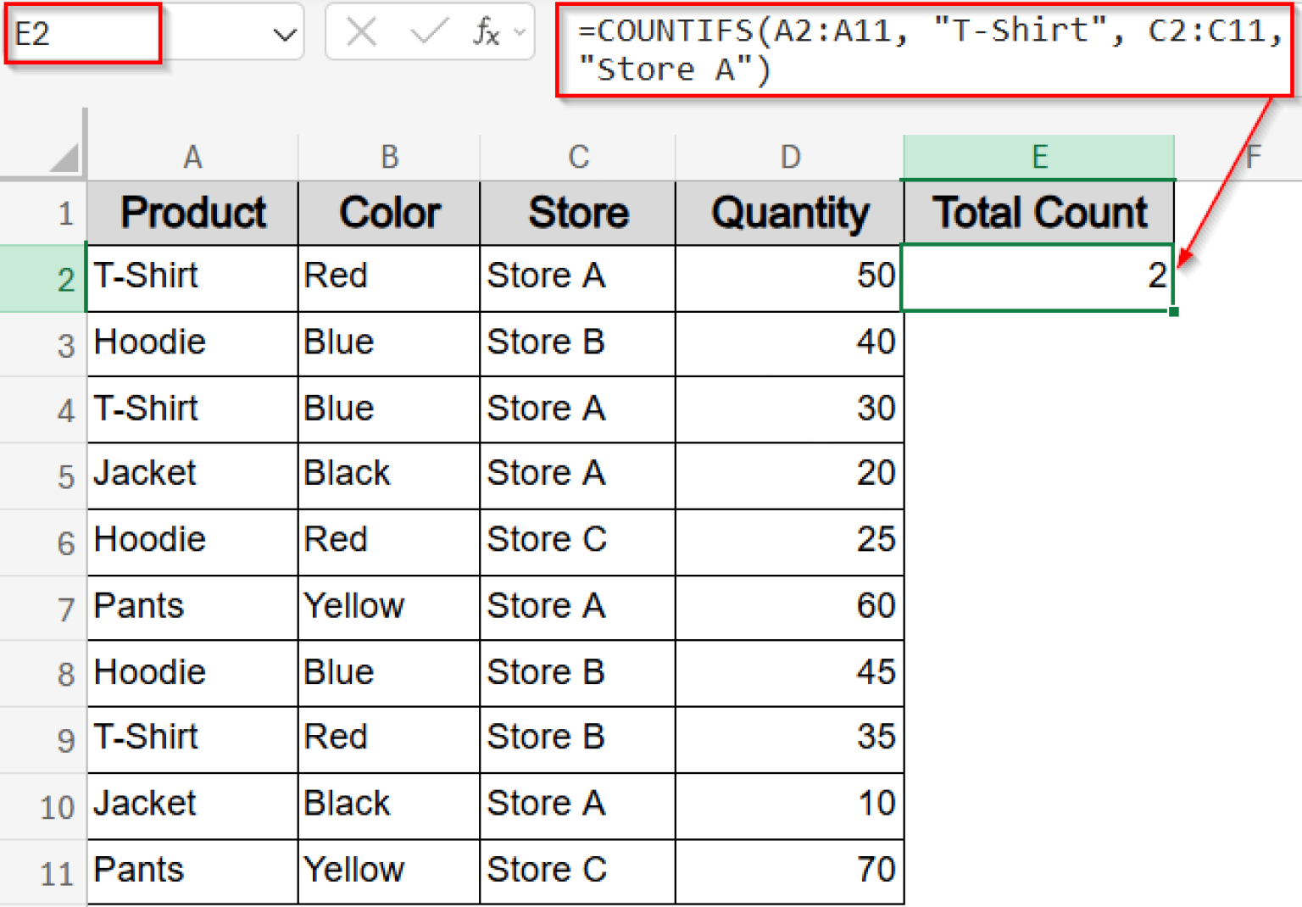The width and height of the screenshot is (1302, 907).
Task: Select column header A
Action: point(193,157)
